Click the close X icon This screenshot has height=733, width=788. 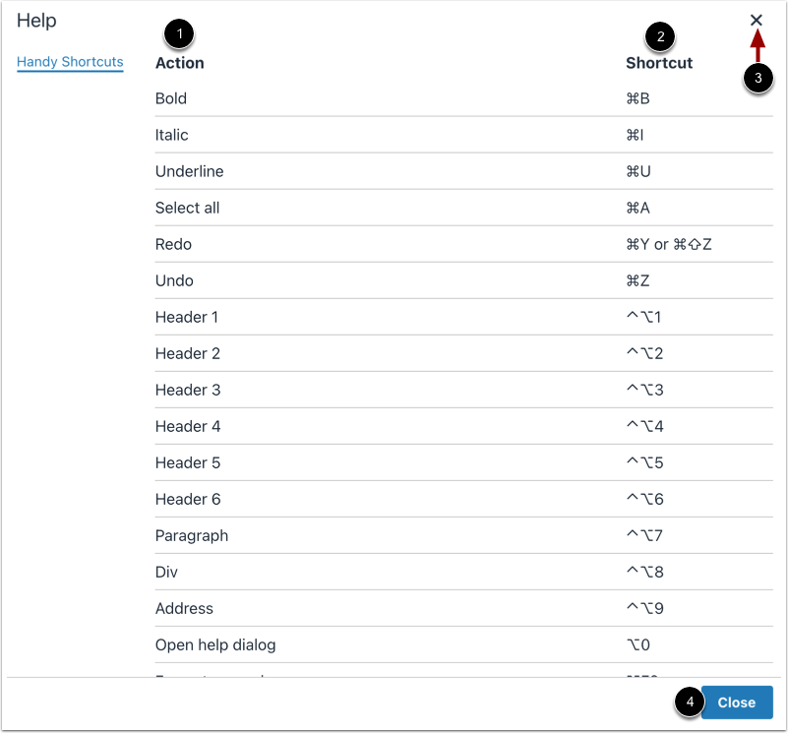coord(758,20)
